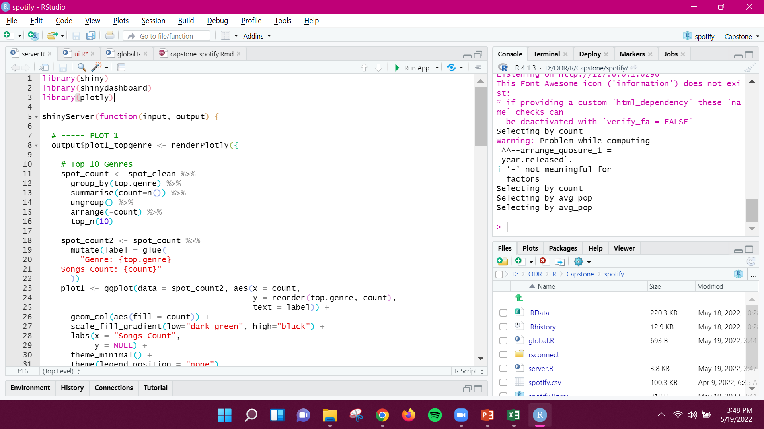764x429 pixels.
Task: Open the spotify.csv file link
Action: point(544,383)
